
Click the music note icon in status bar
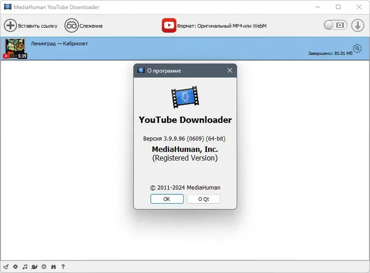click(x=25, y=267)
